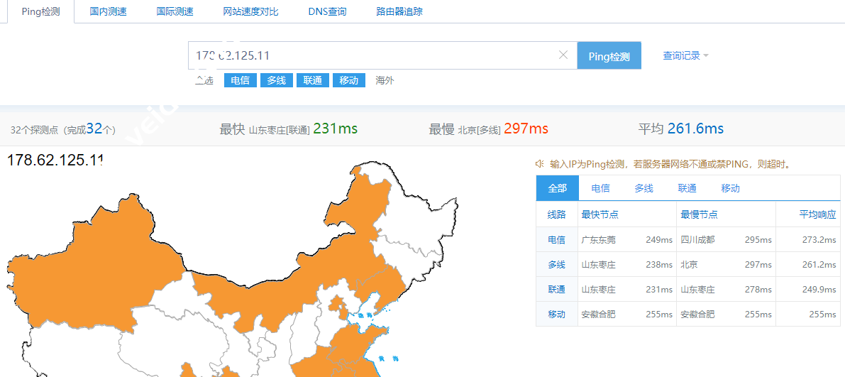Select the 联通 results tab

[x=687, y=188]
